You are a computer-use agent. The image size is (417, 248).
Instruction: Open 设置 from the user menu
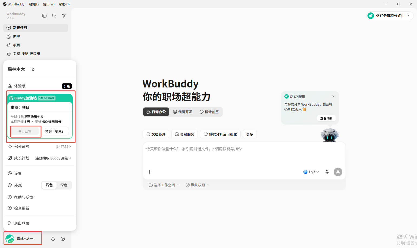40,174
